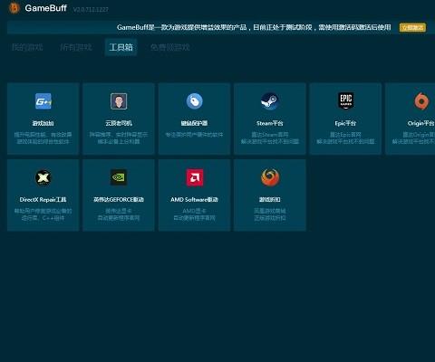Click the 'Epic平台' card title

(345, 123)
